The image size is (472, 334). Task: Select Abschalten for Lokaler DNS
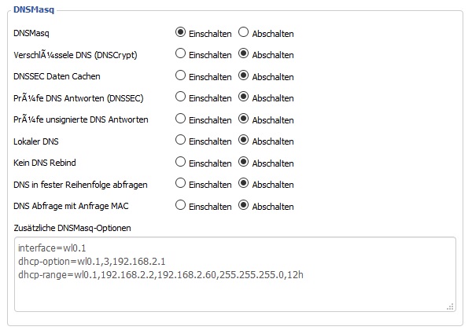pos(243,141)
